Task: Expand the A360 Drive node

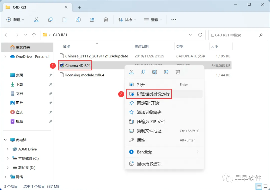Action: point(7,149)
